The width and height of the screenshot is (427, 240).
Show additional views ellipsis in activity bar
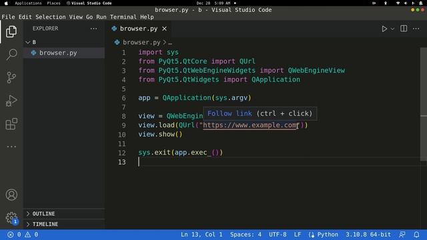[x=11, y=147]
